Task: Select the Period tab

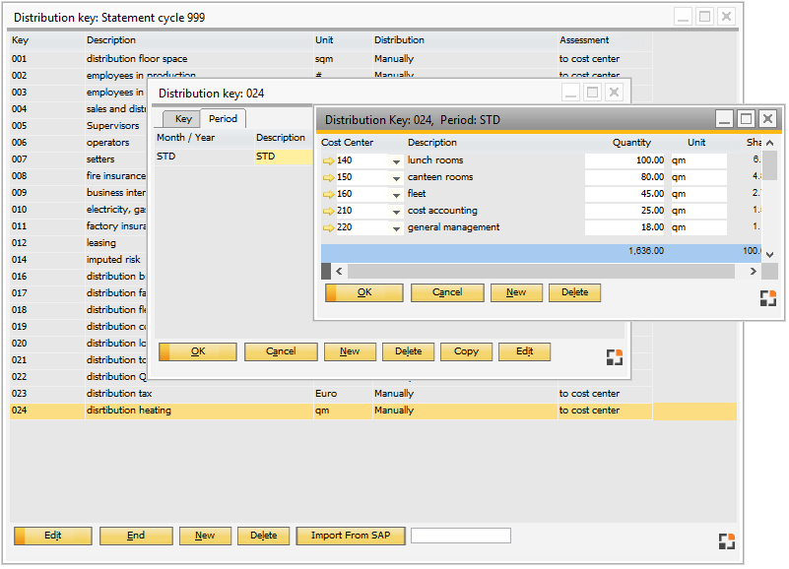Action: coord(224,116)
